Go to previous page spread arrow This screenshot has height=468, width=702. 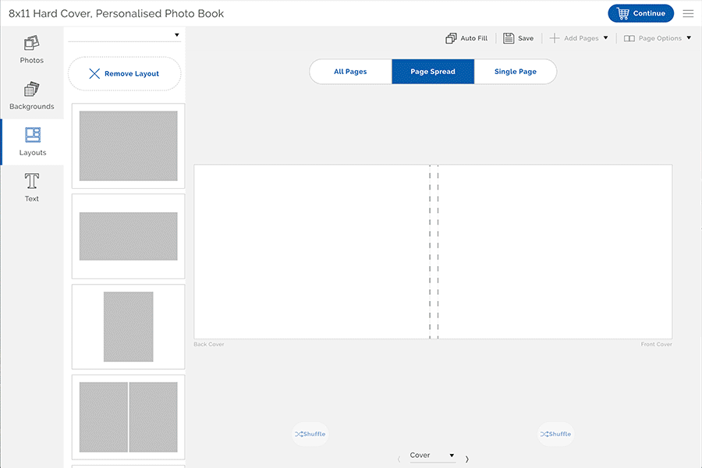(x=399, y=459)
